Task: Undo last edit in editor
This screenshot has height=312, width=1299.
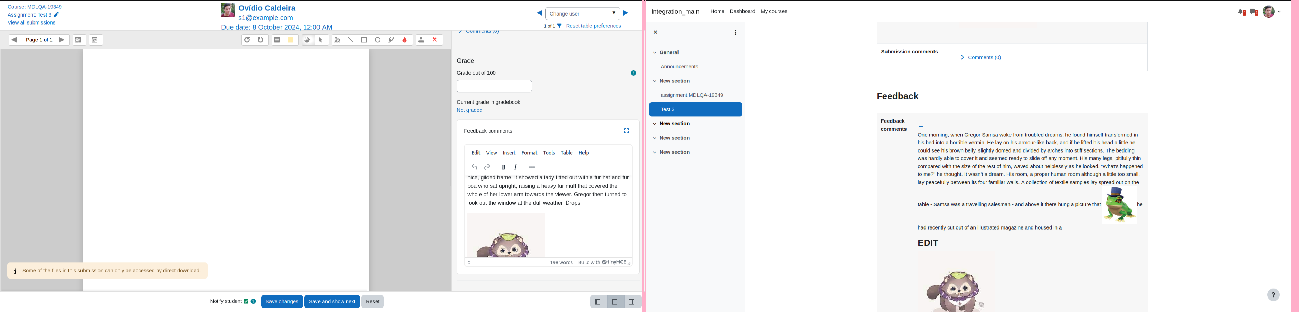Action: point(474,167)
